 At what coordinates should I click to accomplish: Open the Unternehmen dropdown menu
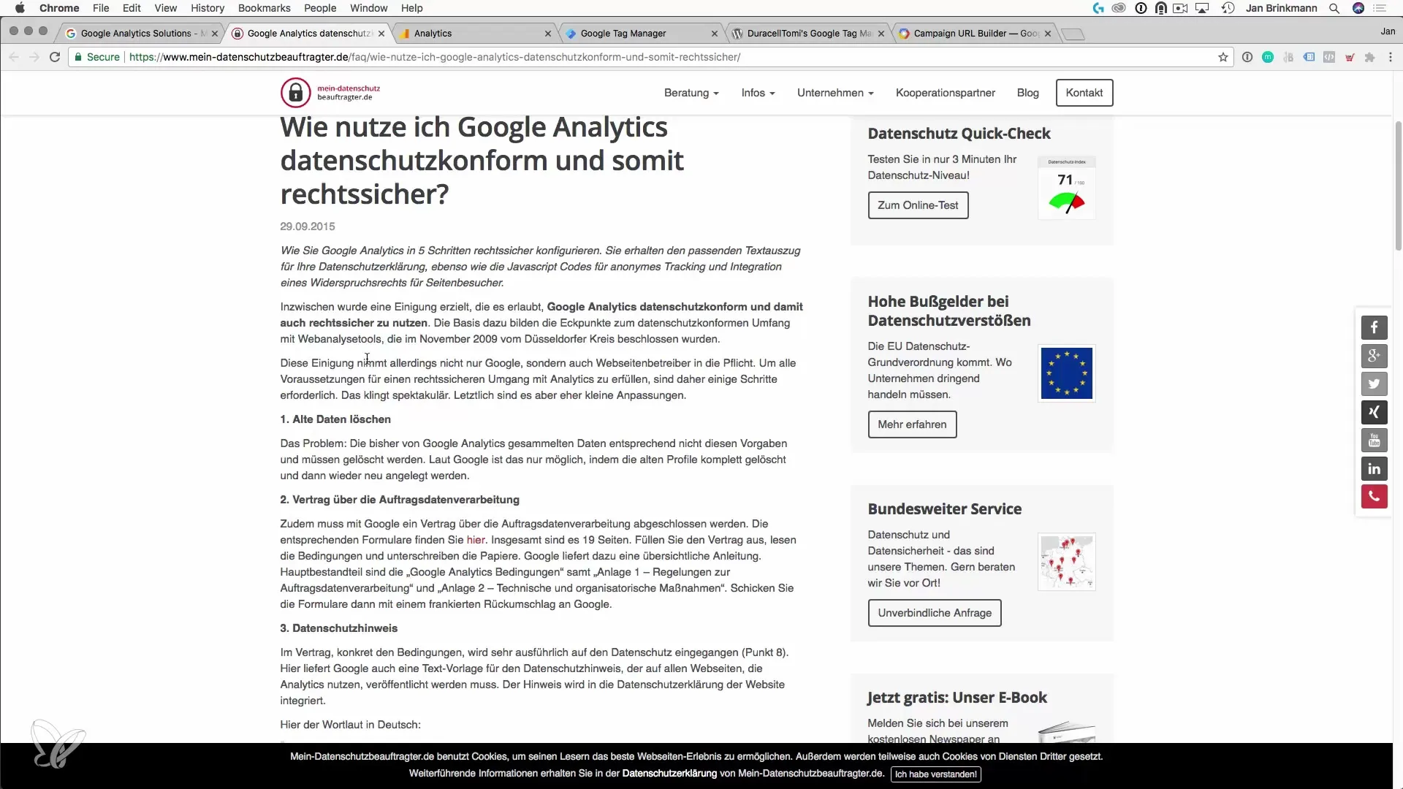(x=835, y=93)
